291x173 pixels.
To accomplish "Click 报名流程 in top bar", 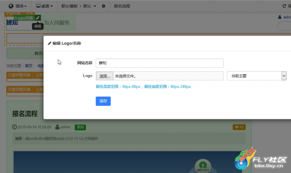I will click(x=122, y=6).
